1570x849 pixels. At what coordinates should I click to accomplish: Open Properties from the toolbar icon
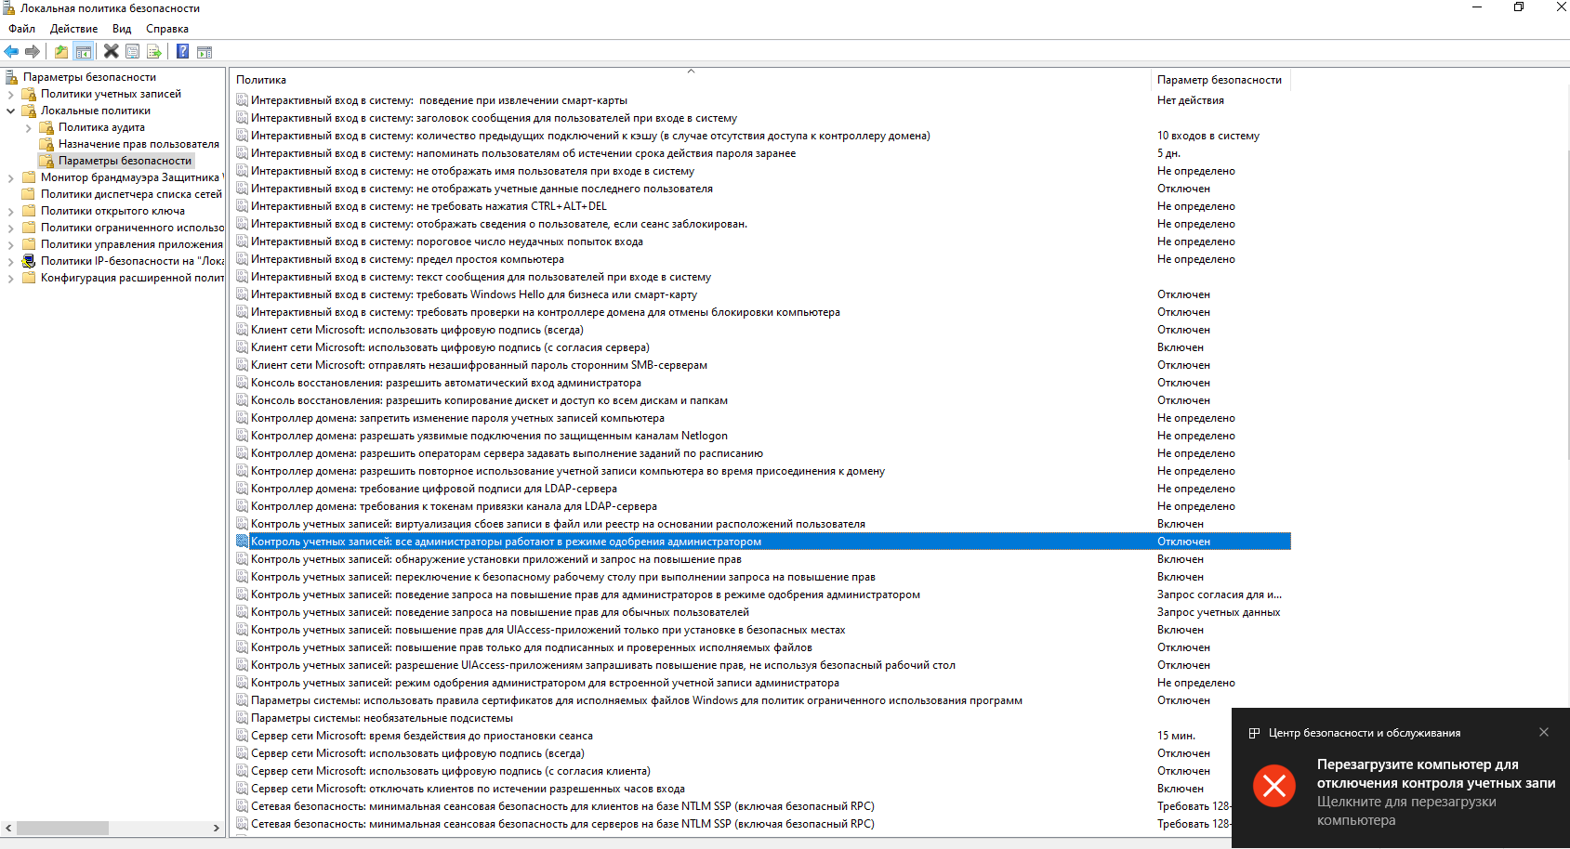pos(132,51)
